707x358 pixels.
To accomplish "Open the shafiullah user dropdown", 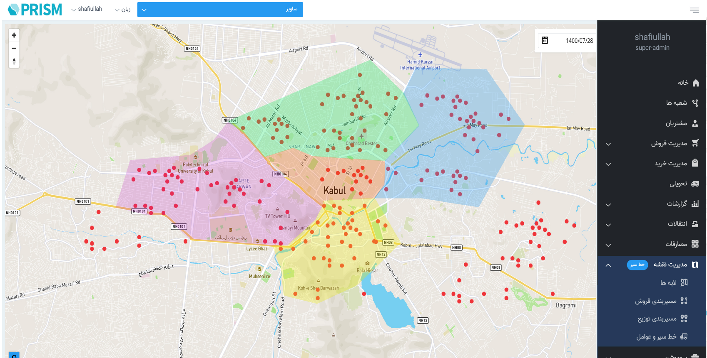I will [87, 9].
